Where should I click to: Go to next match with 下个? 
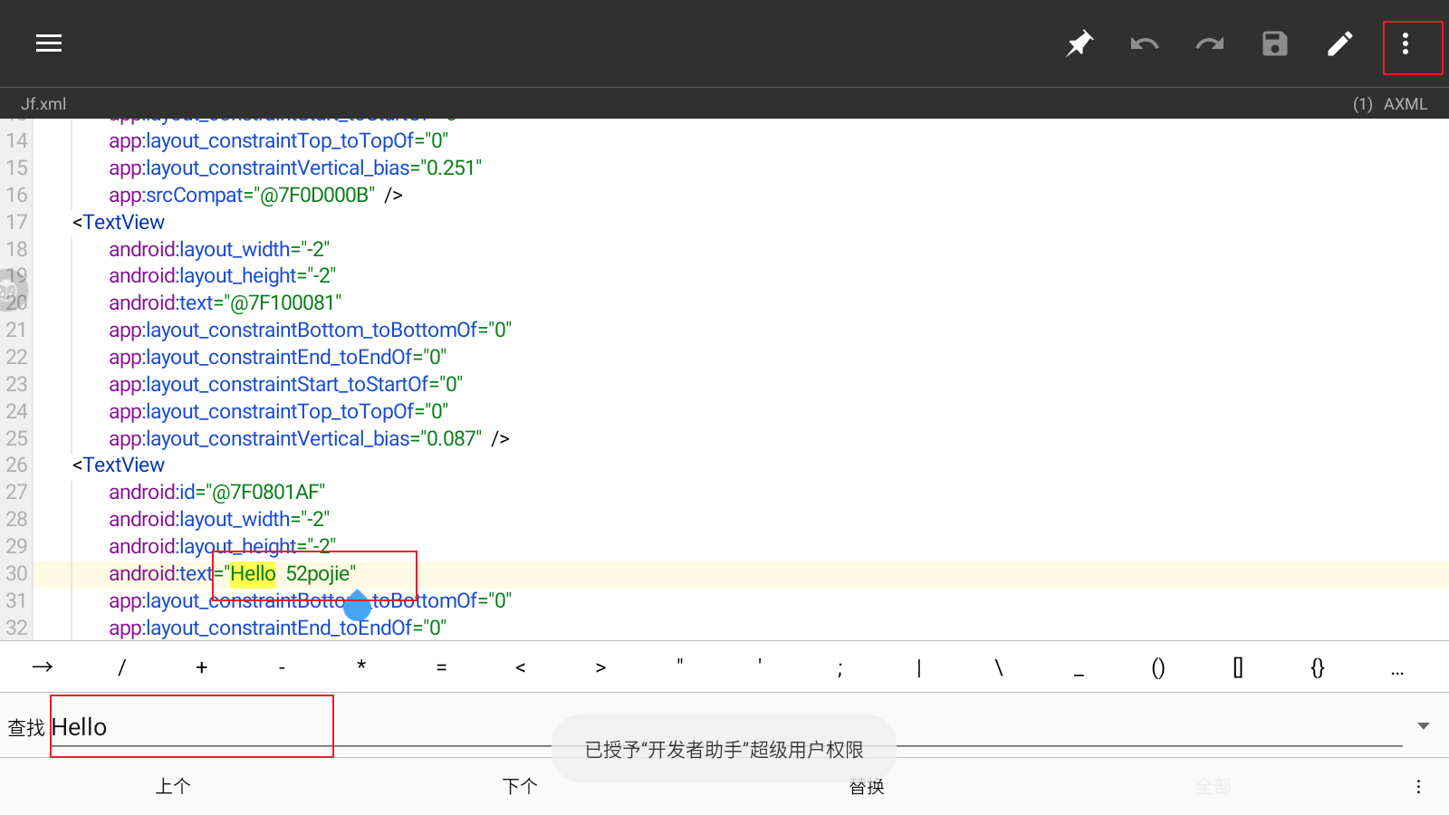pos(520,786)
